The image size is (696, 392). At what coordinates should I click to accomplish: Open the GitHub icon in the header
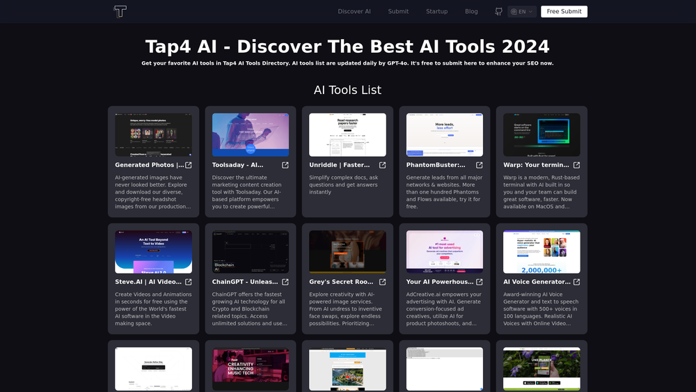(498, 12)
